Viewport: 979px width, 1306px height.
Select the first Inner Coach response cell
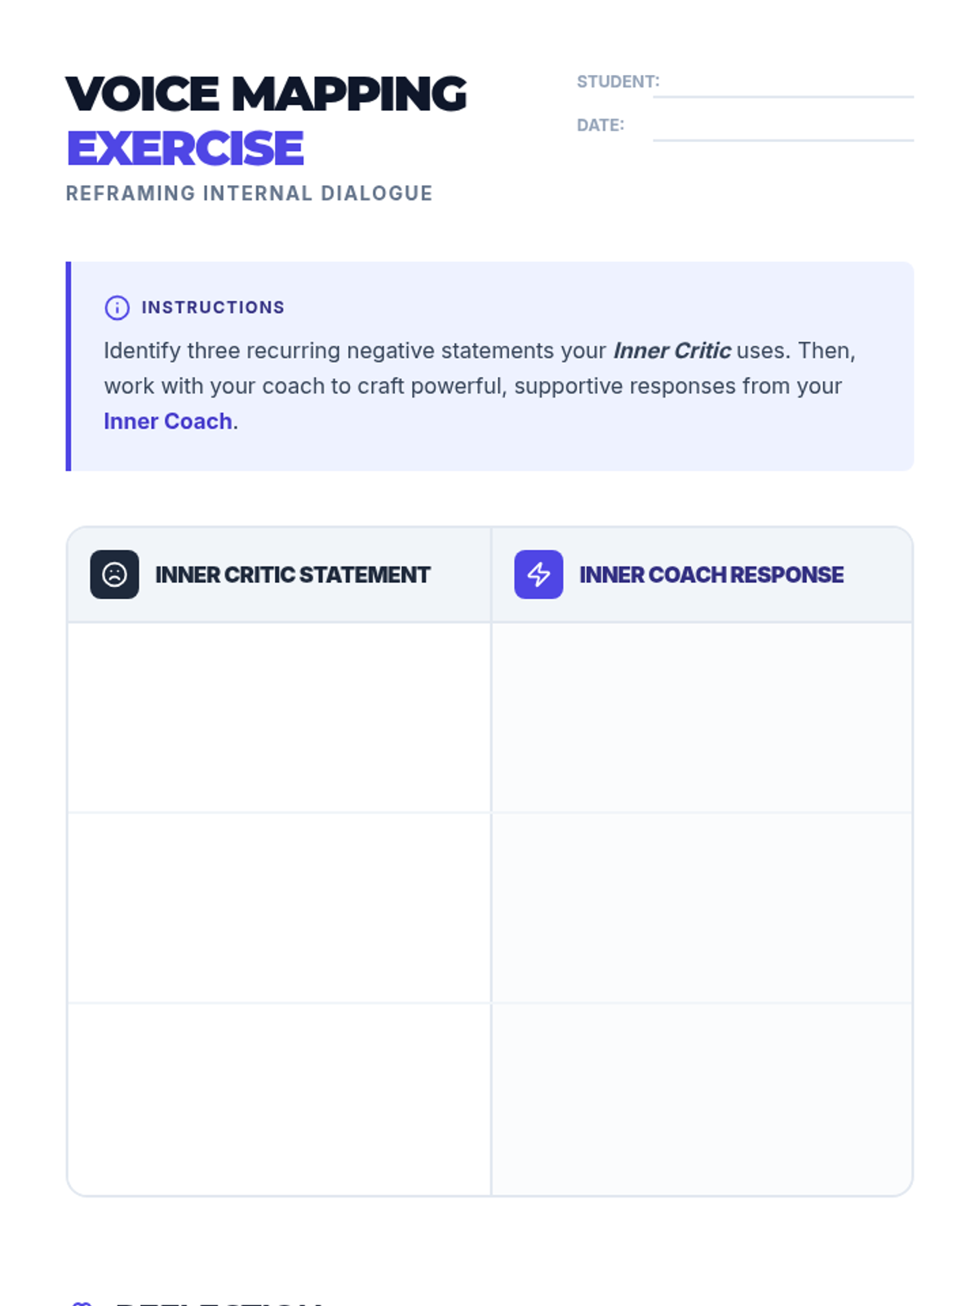coord(702,717)
